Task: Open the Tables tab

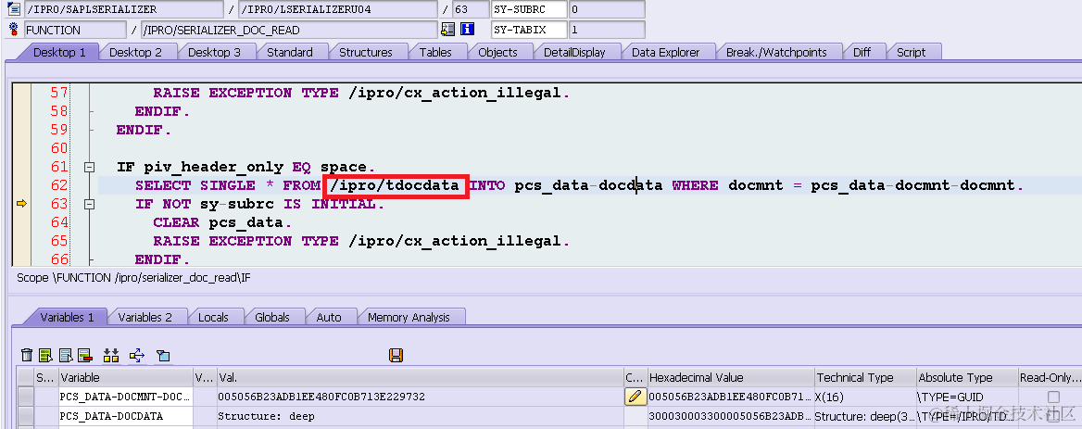Action: (435, 52)
